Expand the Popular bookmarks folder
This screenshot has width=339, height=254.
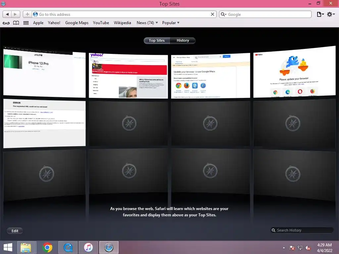tap(171, 23)
